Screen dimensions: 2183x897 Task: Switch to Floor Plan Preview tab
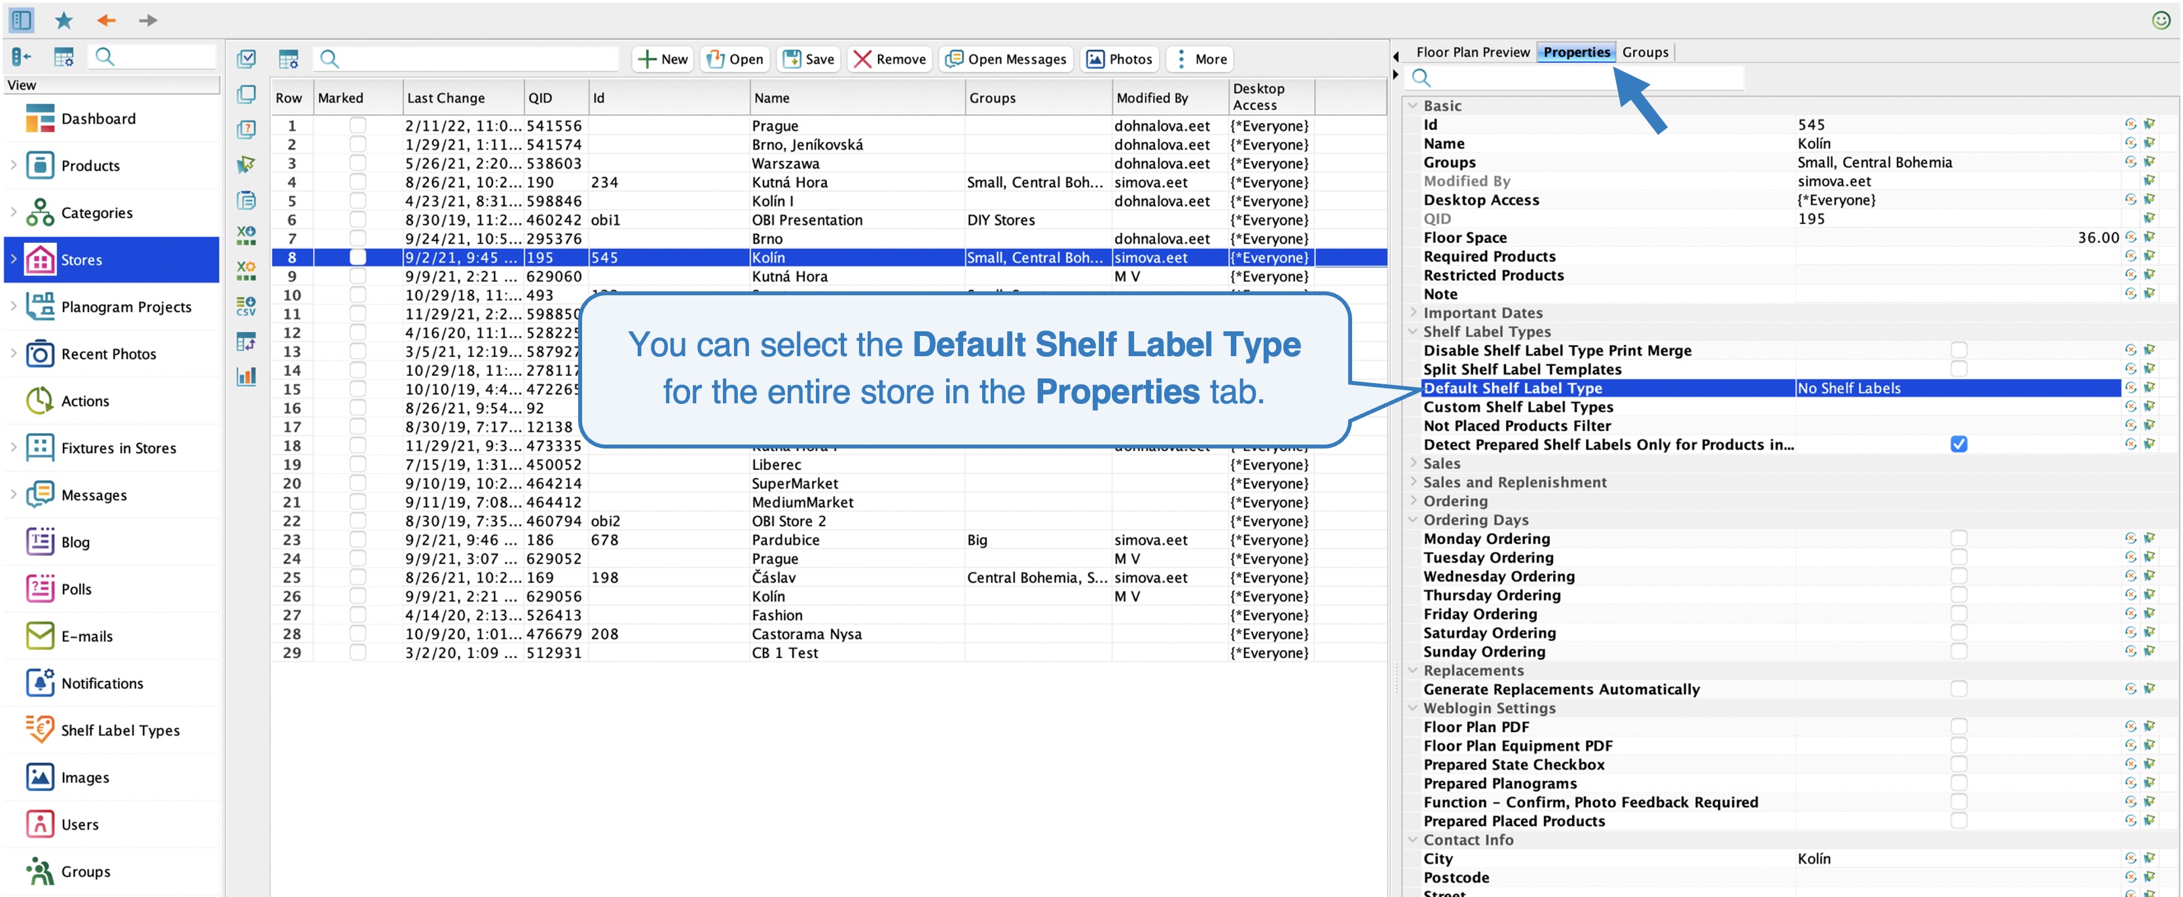(1473, 52)
